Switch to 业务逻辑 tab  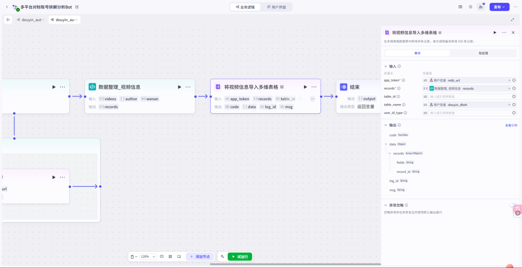(245, 7)
